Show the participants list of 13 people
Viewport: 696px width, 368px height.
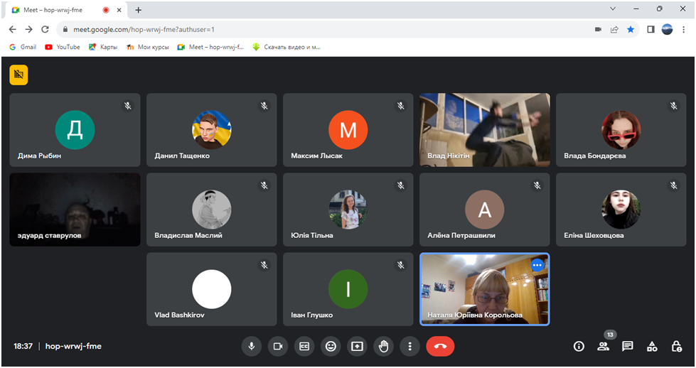pos(603,346)
